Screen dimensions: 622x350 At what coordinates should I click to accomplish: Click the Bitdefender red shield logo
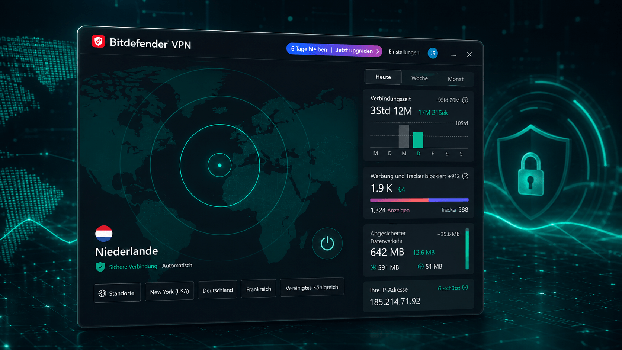[99, 41]
